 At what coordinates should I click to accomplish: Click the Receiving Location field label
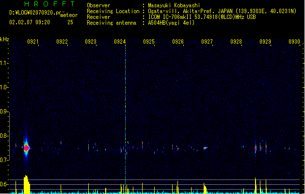pos(113,11)
